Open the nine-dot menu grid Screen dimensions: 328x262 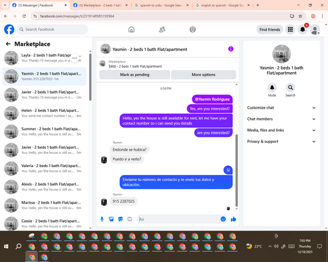coord(290,29)
